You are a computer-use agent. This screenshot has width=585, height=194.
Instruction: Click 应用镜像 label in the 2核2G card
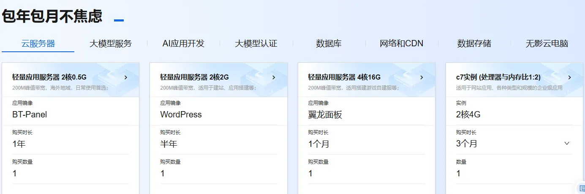[x=170, y=103]
